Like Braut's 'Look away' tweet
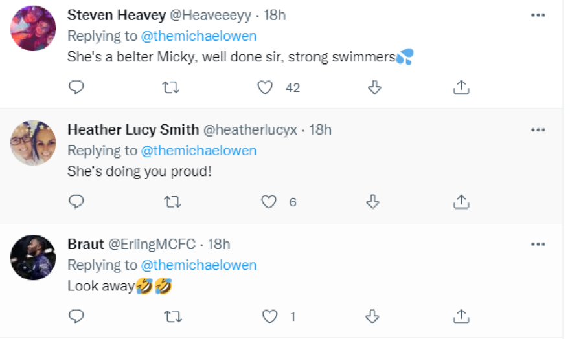Screen dimensions: 570x339 coord(269,316)
